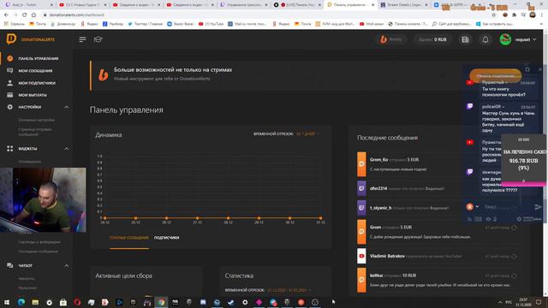548x308 pixels.
Task: Open the balance 0 RUB indicator
Action: tap(432, 39)
